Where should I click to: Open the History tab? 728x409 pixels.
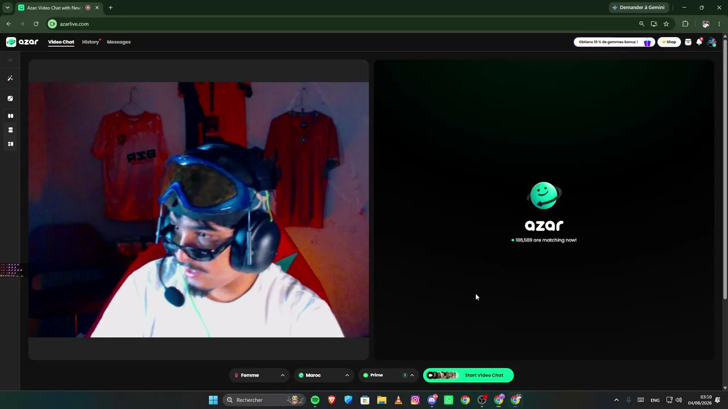pyautogui.click(x=90, y=42)
